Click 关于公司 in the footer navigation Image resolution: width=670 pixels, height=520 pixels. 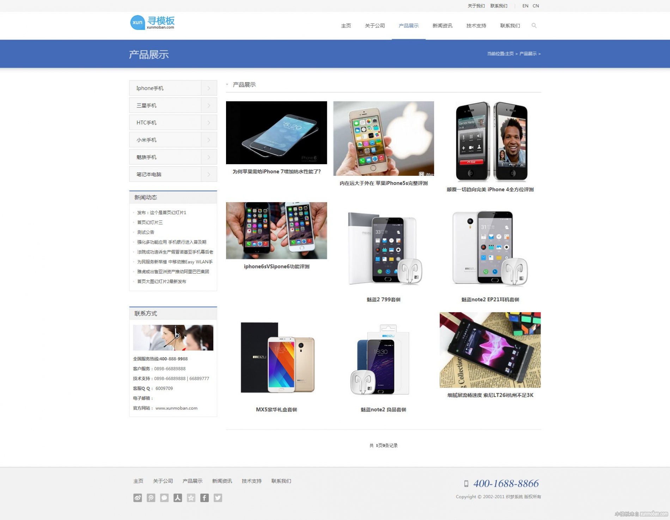pyautogui.click(x=163, y=481)
